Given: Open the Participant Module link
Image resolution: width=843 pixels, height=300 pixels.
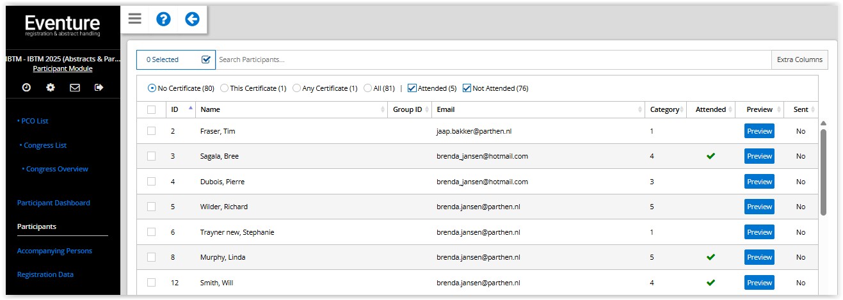Looking at the screenshot, I should click(62, 68).
